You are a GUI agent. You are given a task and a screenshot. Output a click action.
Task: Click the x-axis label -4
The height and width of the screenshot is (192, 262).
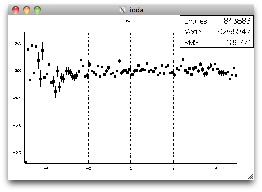click(46, 168)
